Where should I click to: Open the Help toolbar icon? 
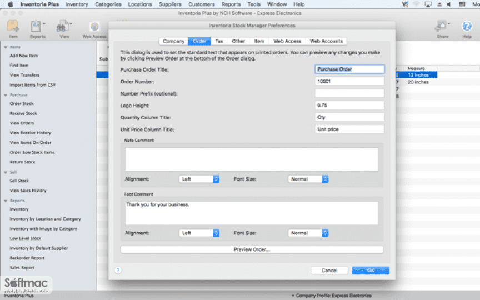[x=467, y=26]
